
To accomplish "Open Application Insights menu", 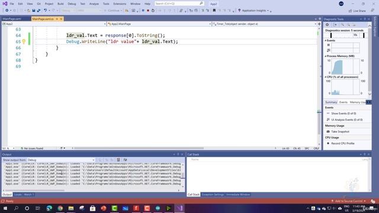I will point(255,11).
